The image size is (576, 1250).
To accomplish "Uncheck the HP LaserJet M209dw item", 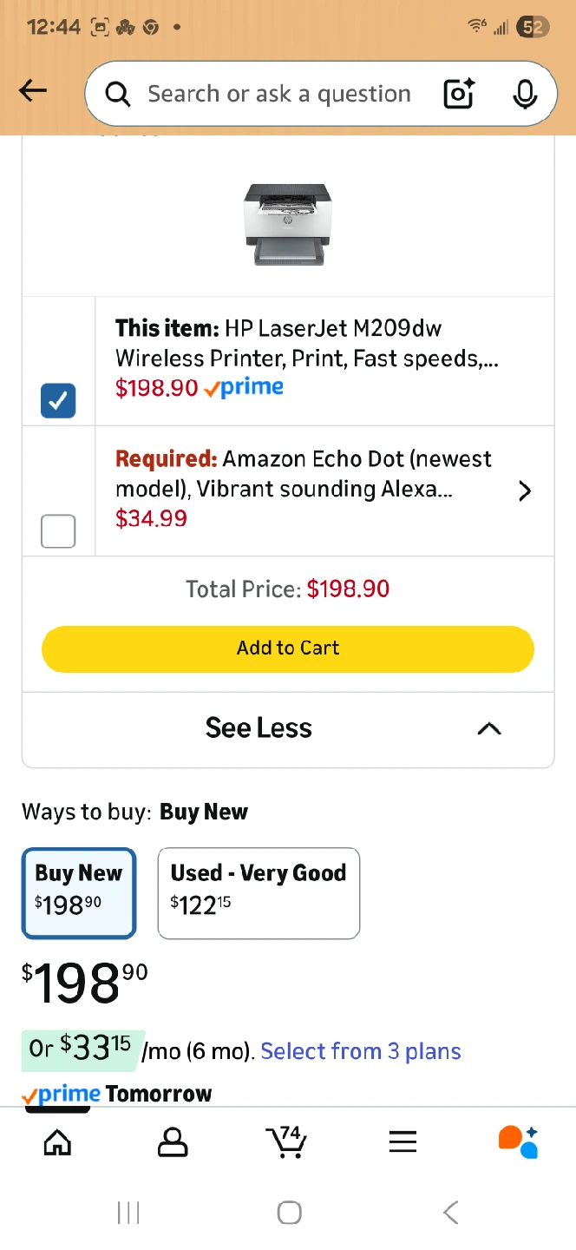I will 58,400.
